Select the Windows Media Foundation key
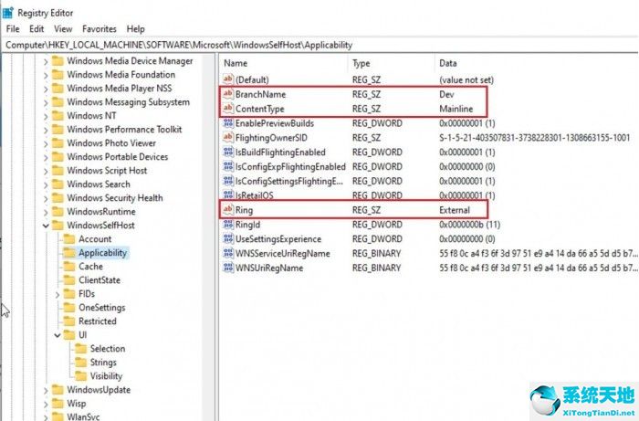The height and width of the screenshot is (421, 639). pyautogui.click(x=121, y=75)
